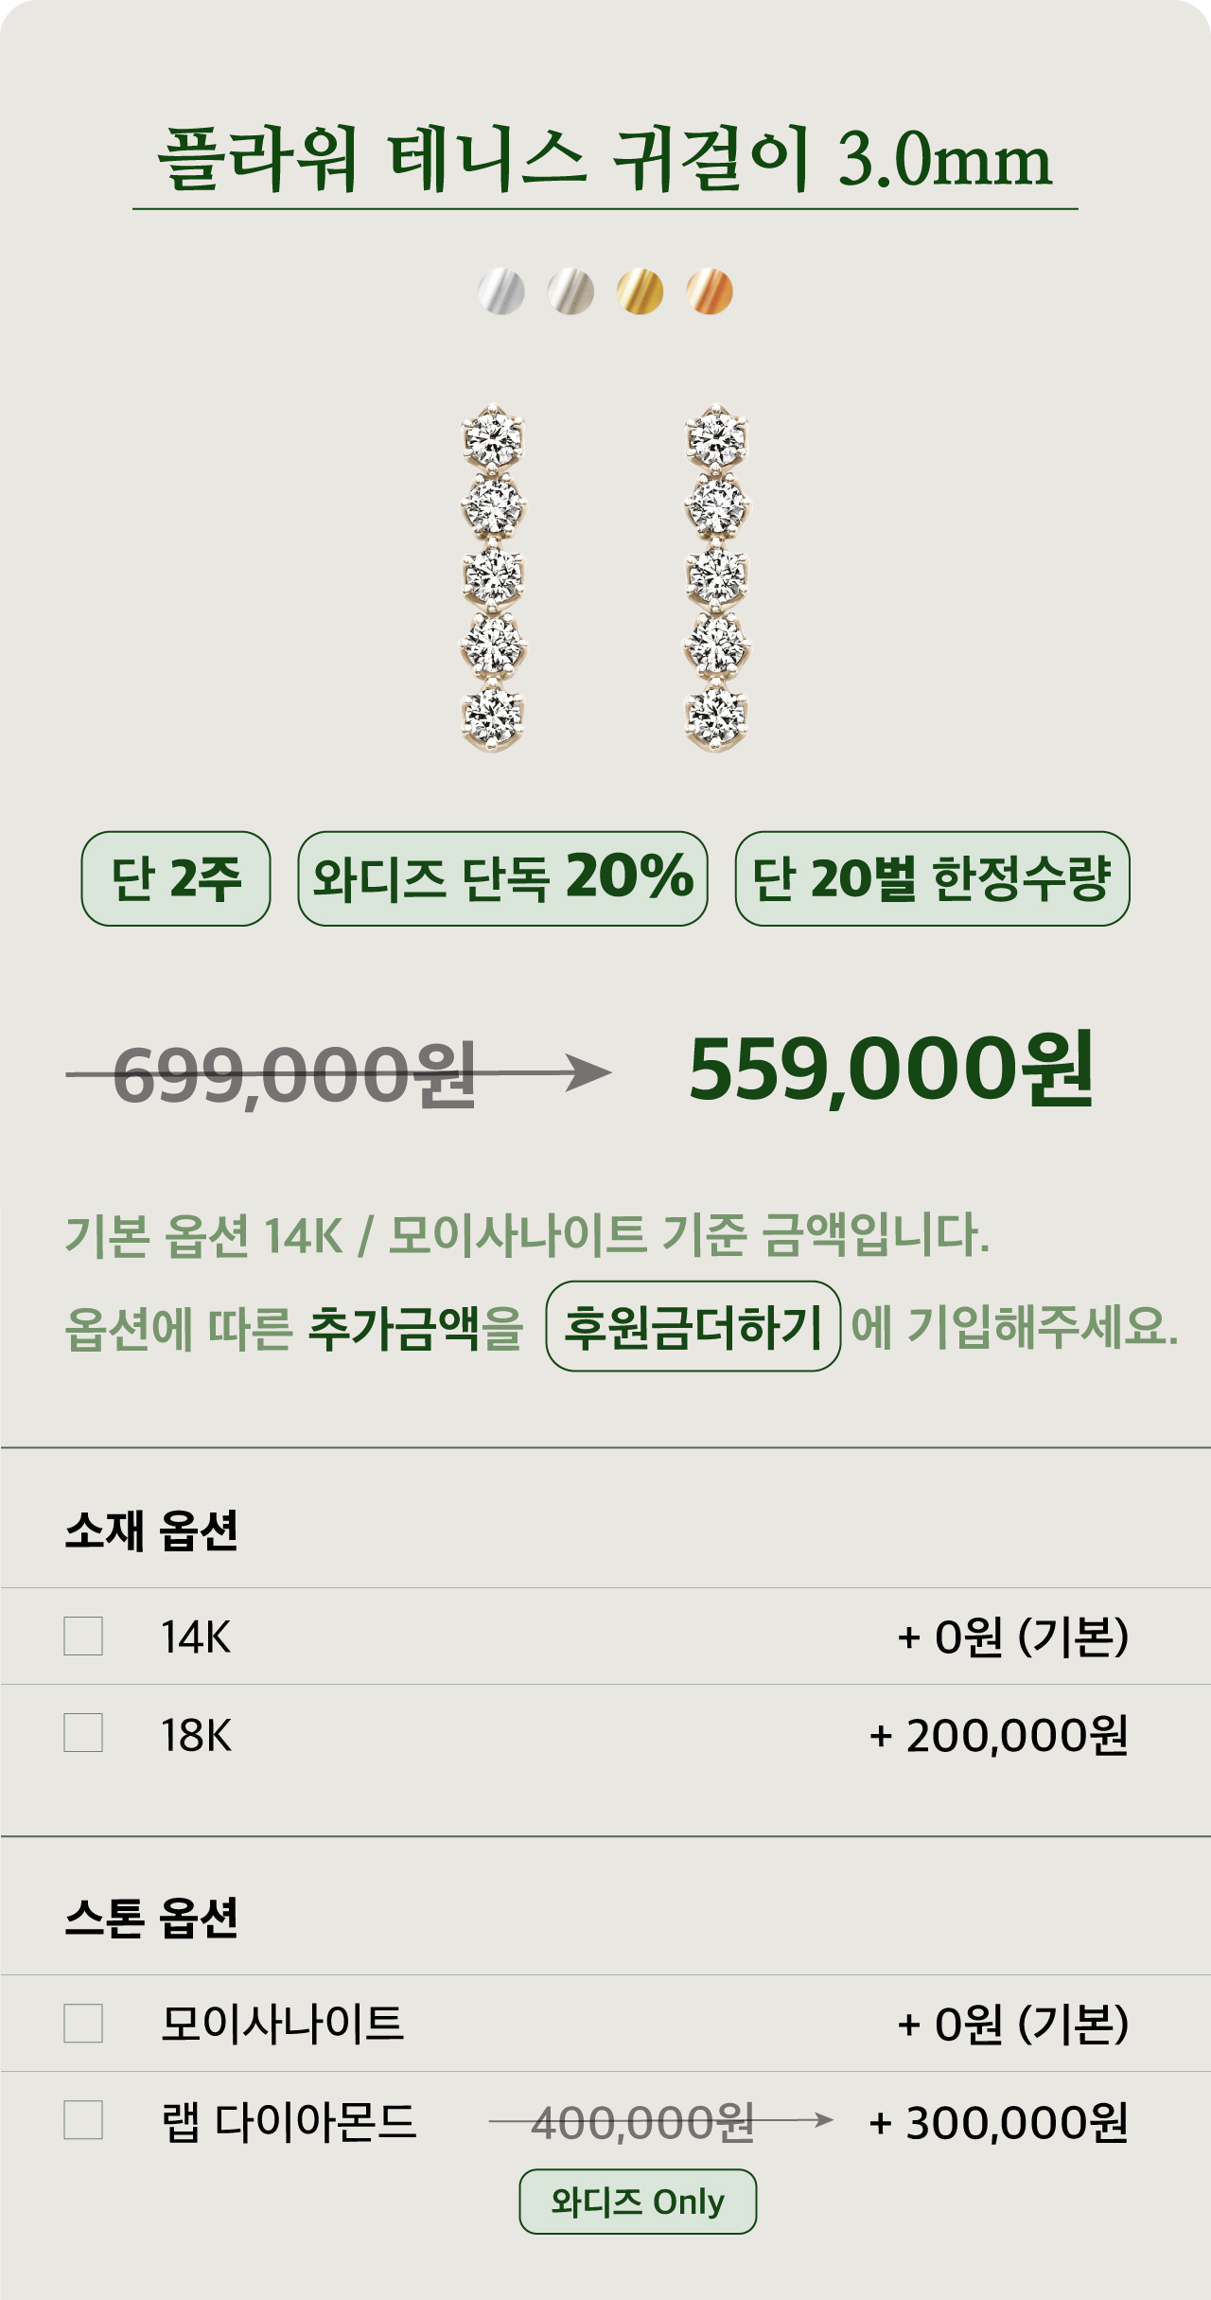
Task: Enable the 모이사나이트 stone option
Action: (83, 2024)
